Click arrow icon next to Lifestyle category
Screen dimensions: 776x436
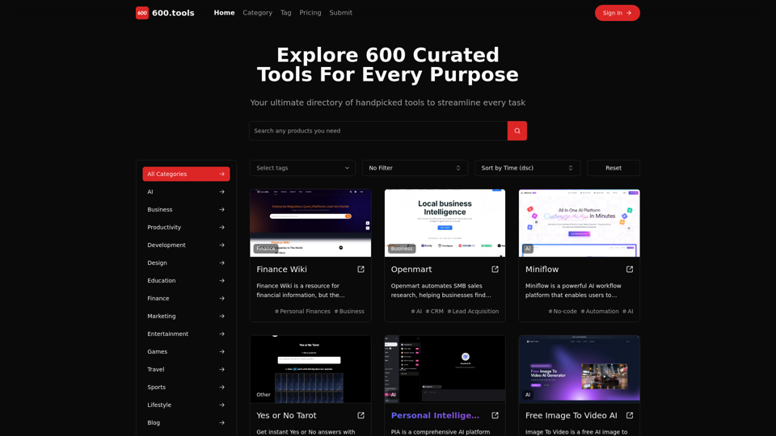point(221,405)
